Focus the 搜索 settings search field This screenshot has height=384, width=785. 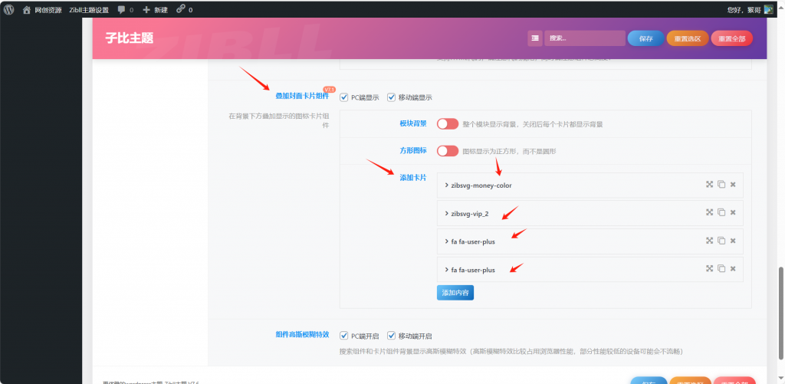coord(585,38)
